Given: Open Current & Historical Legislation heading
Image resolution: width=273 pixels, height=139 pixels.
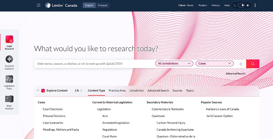Looking at the screenshot, I should 112,102.
